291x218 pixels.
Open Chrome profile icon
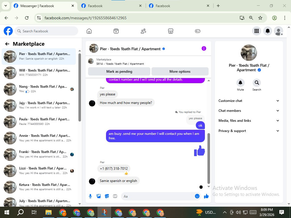(x=275, y=18)
